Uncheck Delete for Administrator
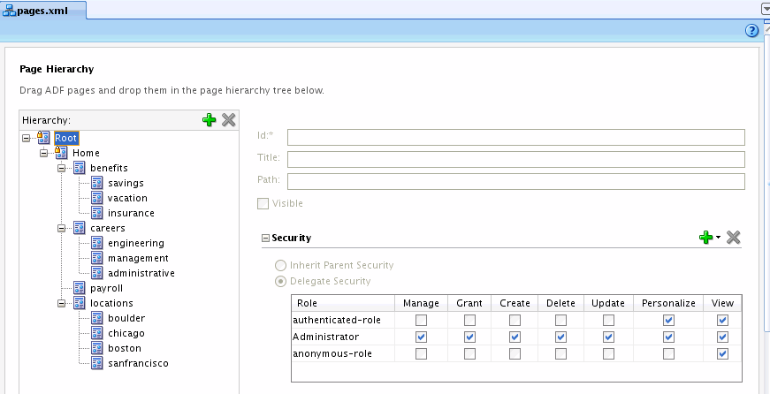 click(x=560, y=337)
